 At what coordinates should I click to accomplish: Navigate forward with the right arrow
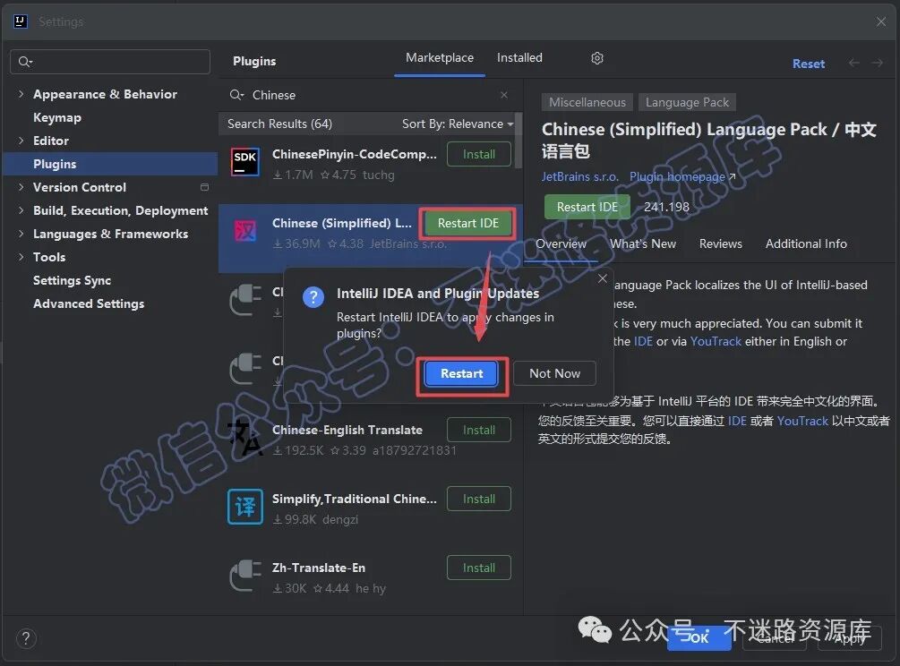click(x=877, y=63)
